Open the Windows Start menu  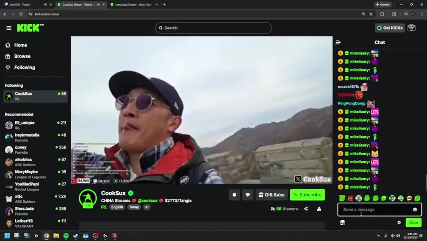click(x=7, y=236)
